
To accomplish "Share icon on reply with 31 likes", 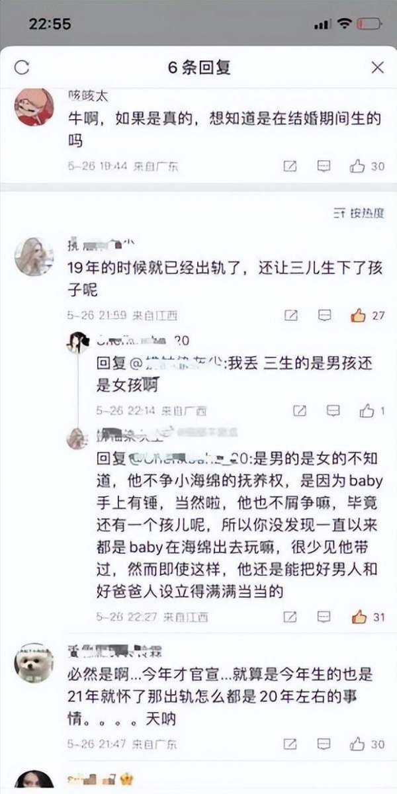I will click(x=290, y=617).
